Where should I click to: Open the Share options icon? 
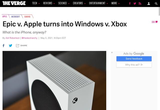tap(17, 46)
